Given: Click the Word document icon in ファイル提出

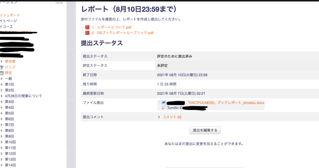Looking at the screenshot, I should coord(163,103).
